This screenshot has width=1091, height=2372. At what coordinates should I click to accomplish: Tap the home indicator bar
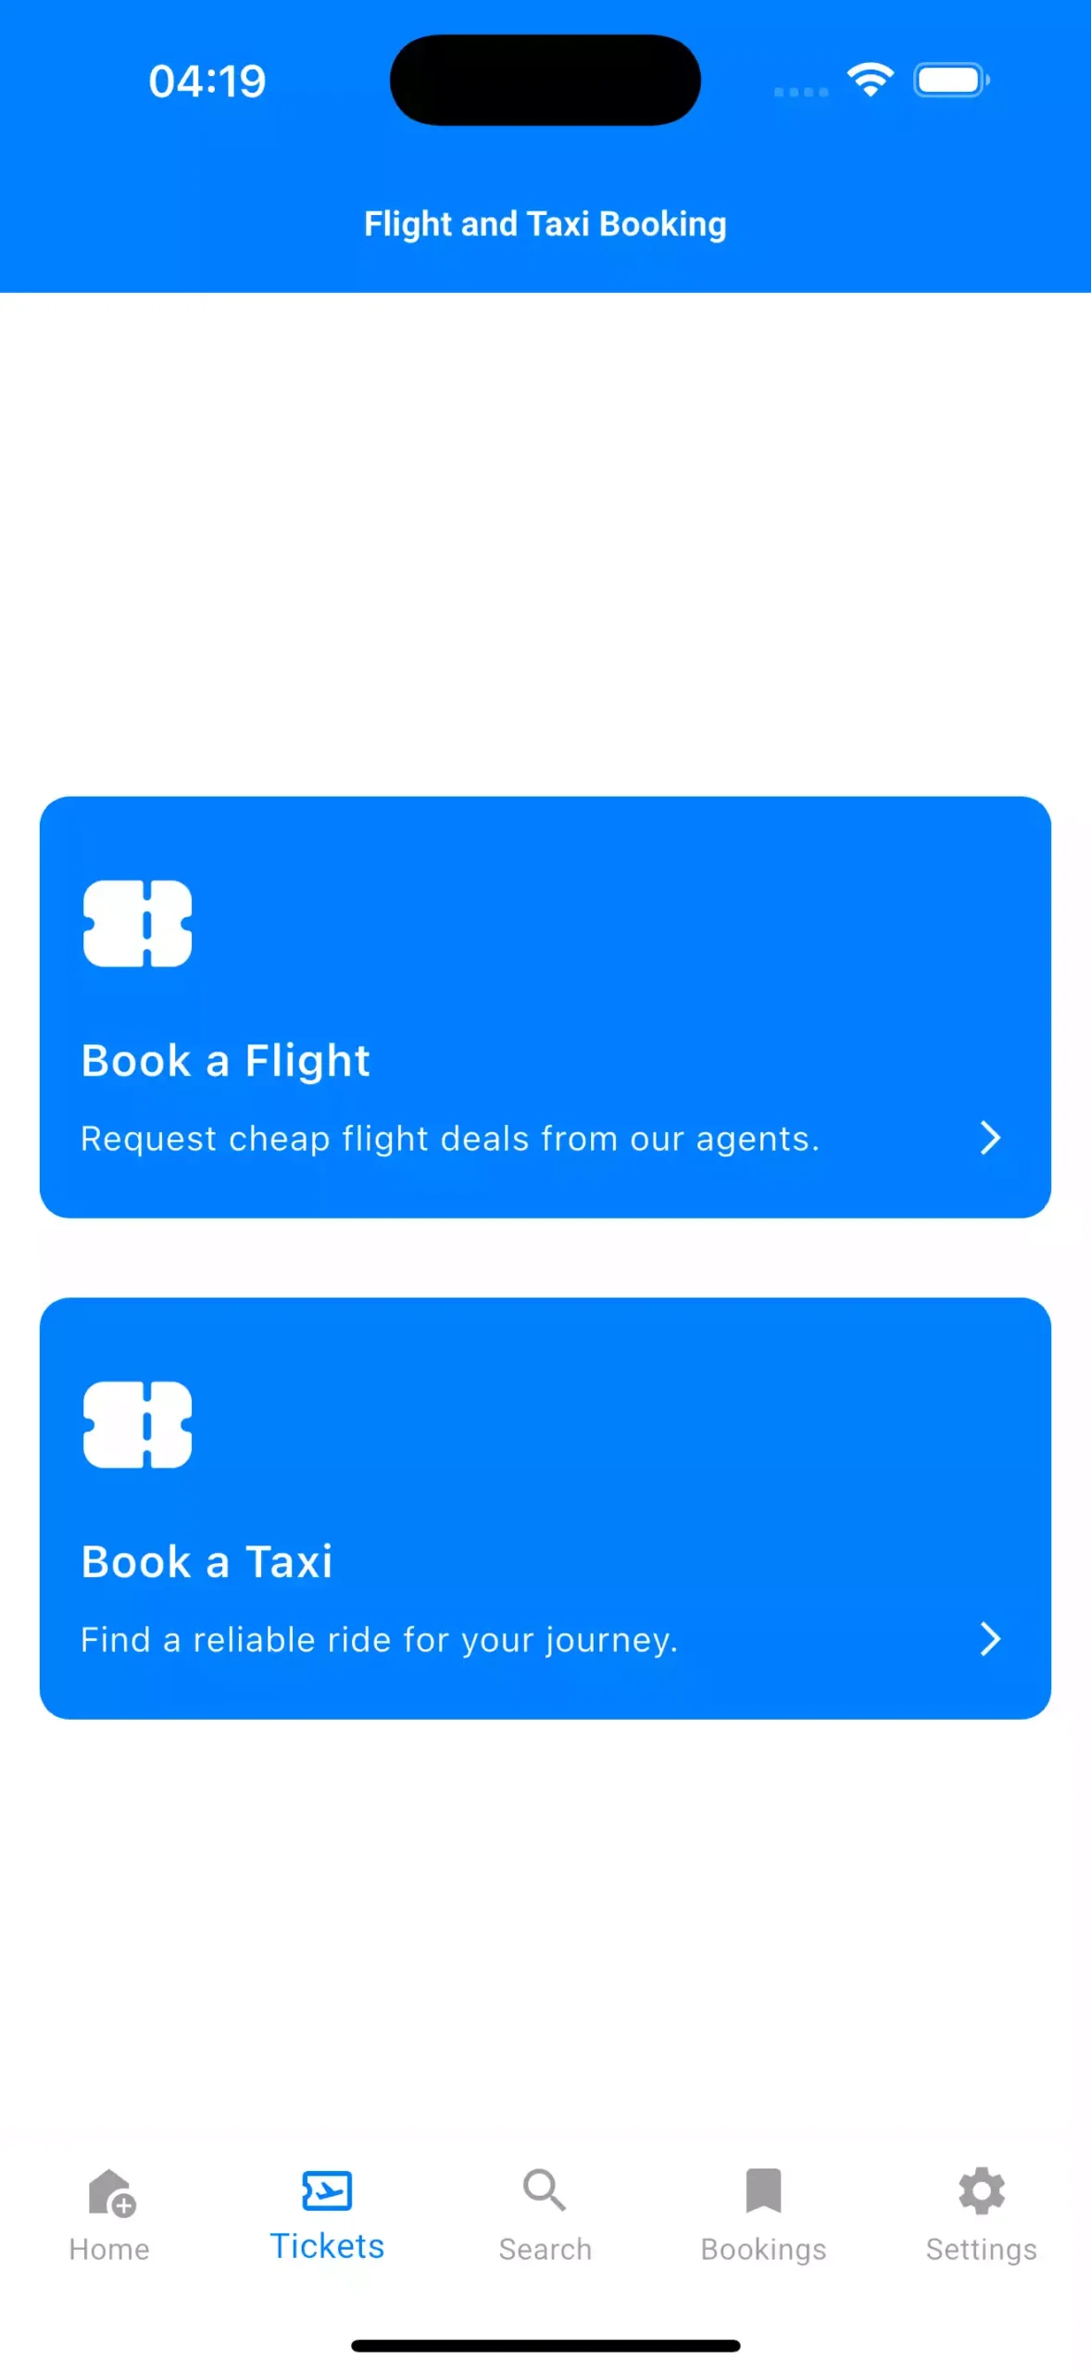click(545, 2345)
